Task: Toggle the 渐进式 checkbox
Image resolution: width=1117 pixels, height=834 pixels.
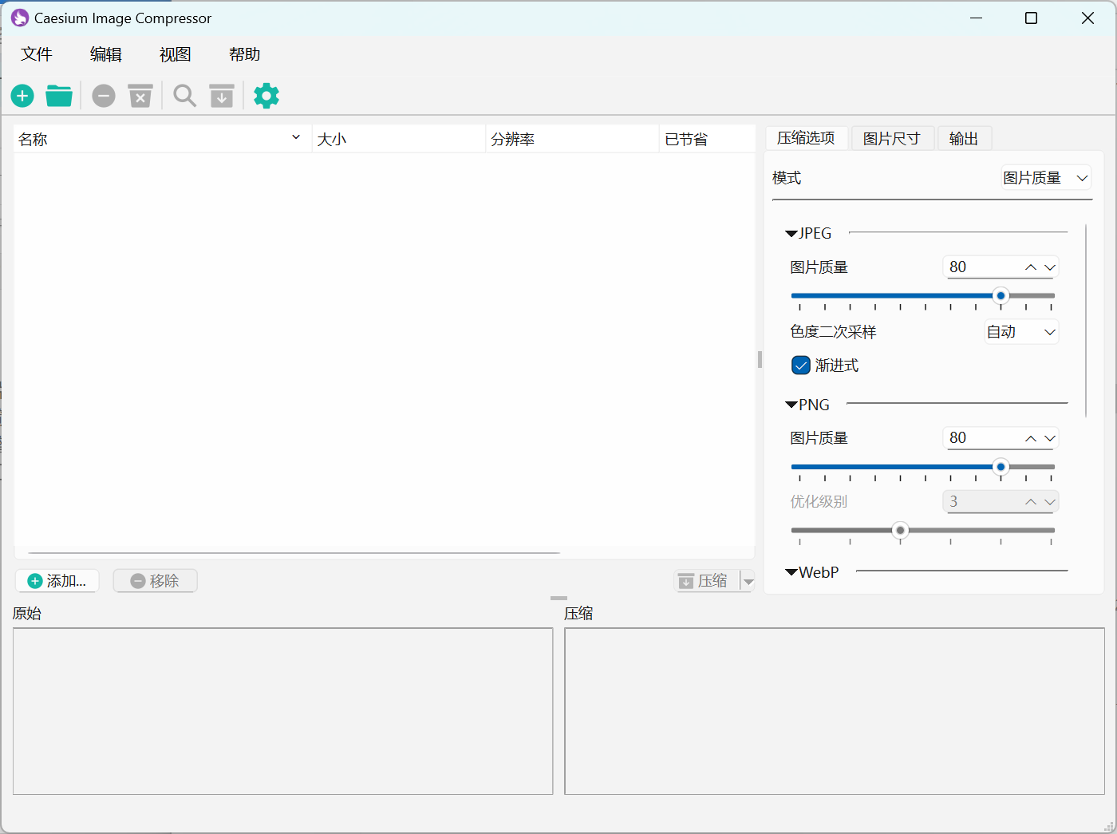Action: [801, 366]
